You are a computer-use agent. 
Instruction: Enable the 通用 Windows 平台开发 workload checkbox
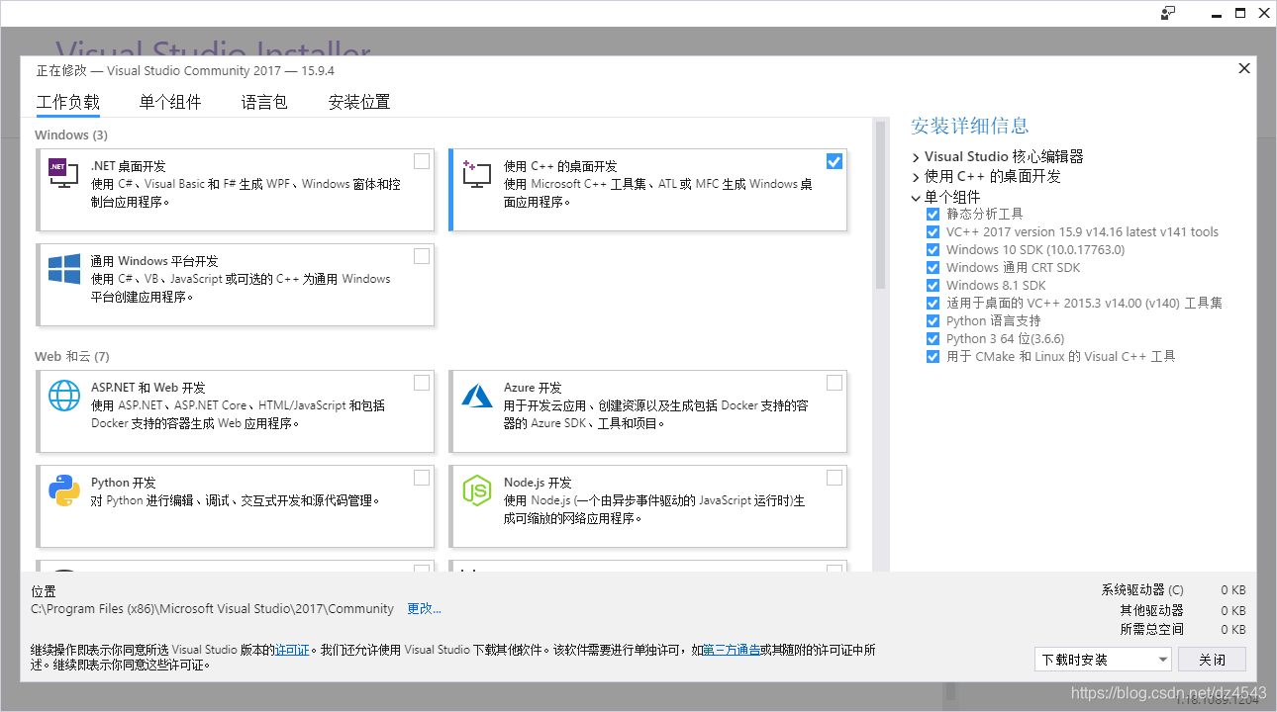point(422,256)
